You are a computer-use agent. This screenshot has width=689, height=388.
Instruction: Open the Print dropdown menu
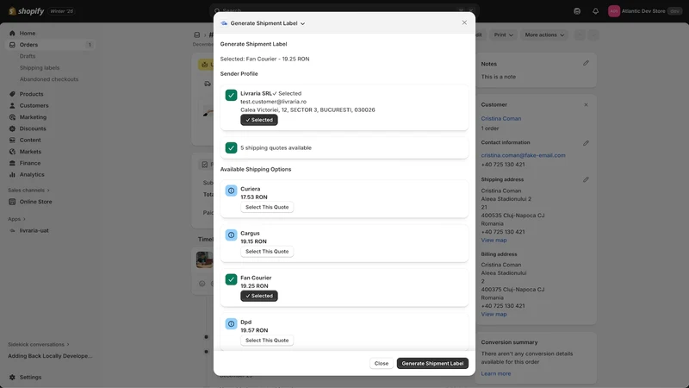[503, 34]
